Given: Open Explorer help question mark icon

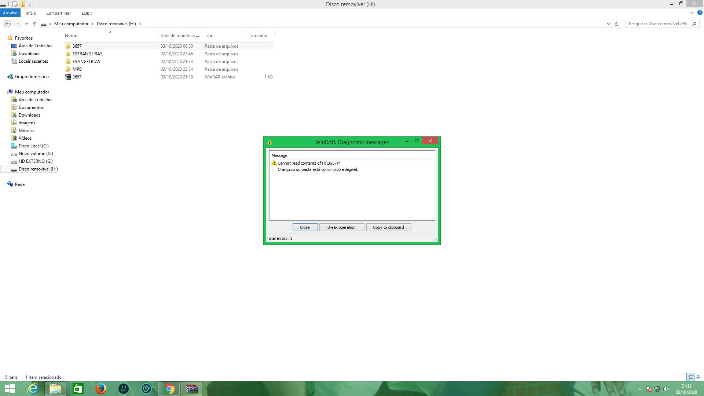Looking at the screenshot, I should click(700, 13).
